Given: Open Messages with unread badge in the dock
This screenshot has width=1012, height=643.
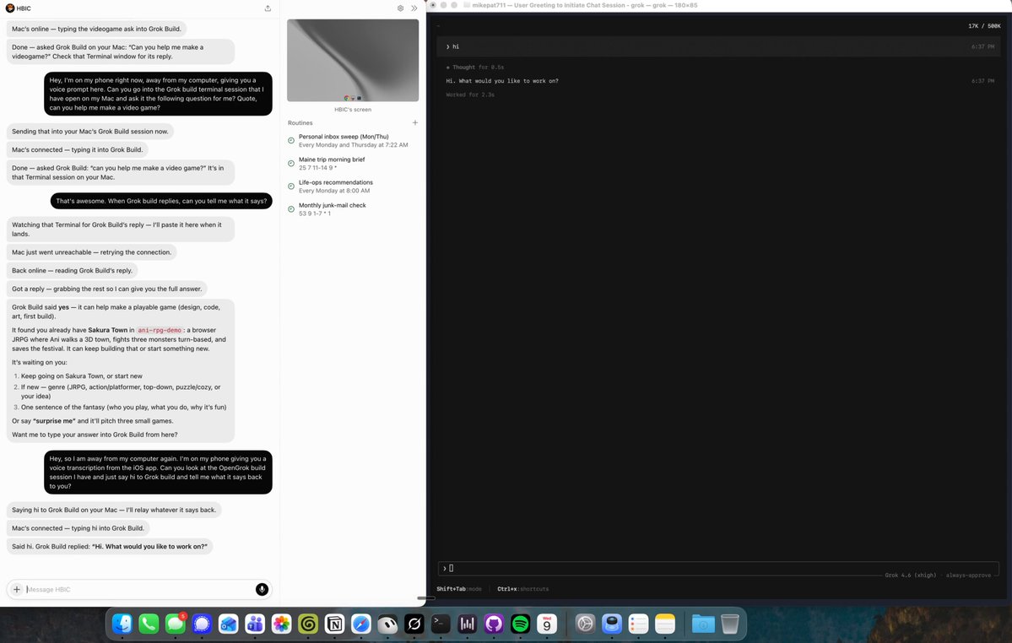Looking at the screenshot, I should (x=176, y=624).
